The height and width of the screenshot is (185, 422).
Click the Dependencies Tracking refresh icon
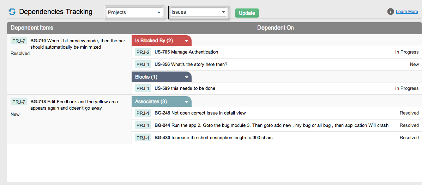coord(12,12)
